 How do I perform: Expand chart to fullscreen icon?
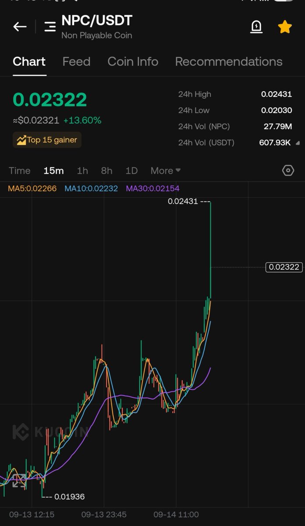(x=19, y=480)
